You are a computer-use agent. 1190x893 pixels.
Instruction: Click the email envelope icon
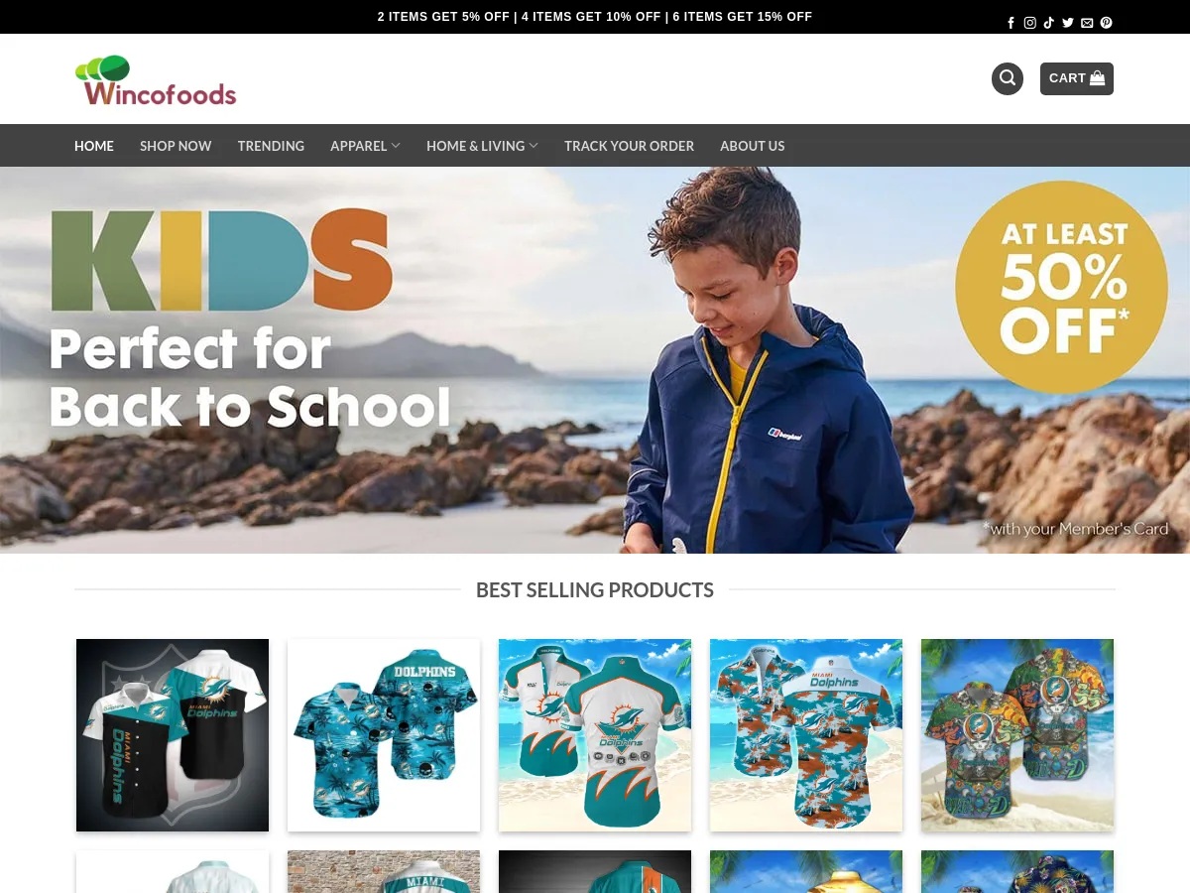click(1087, 23)
